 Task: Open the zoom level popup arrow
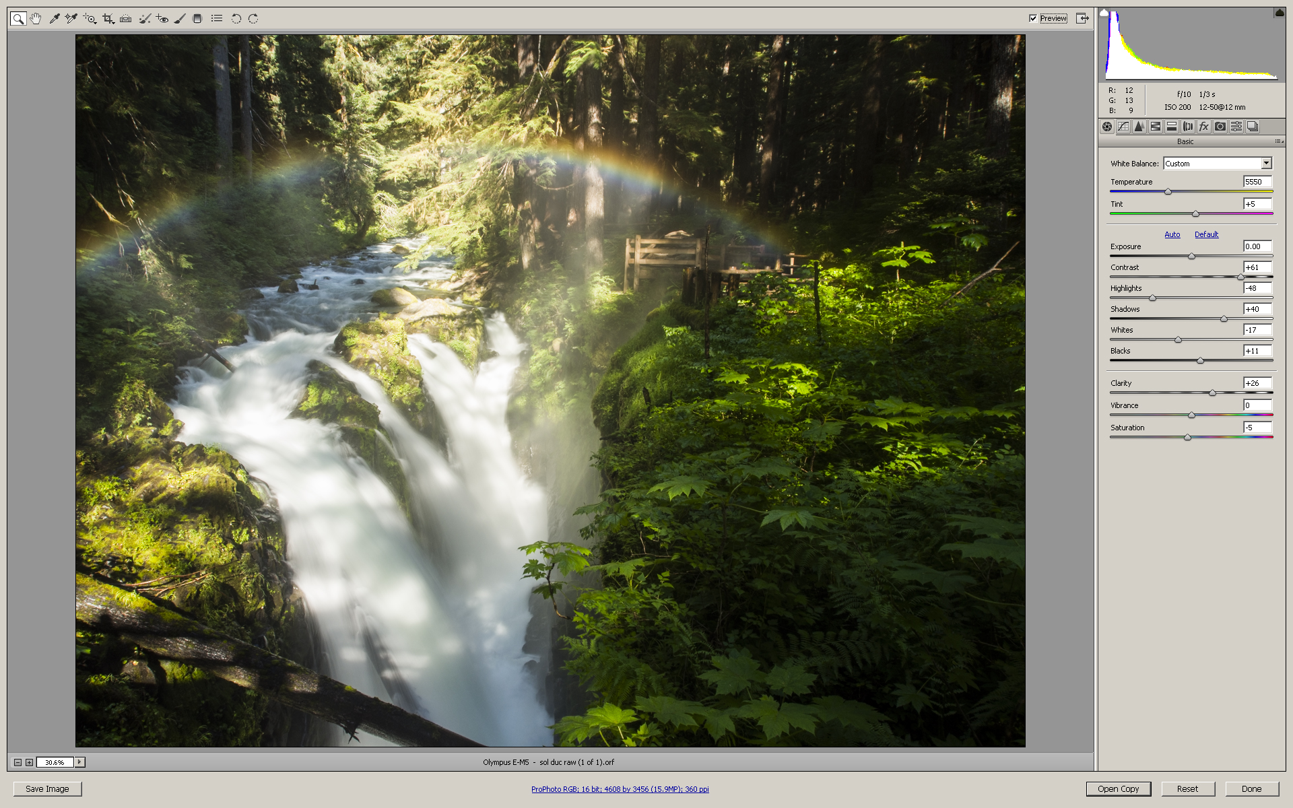pyautogui.click(x=79, y=762)
